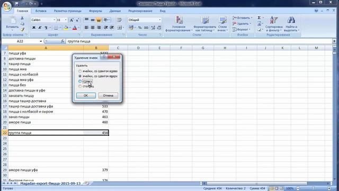Align text to the left

tap(86, 28)
